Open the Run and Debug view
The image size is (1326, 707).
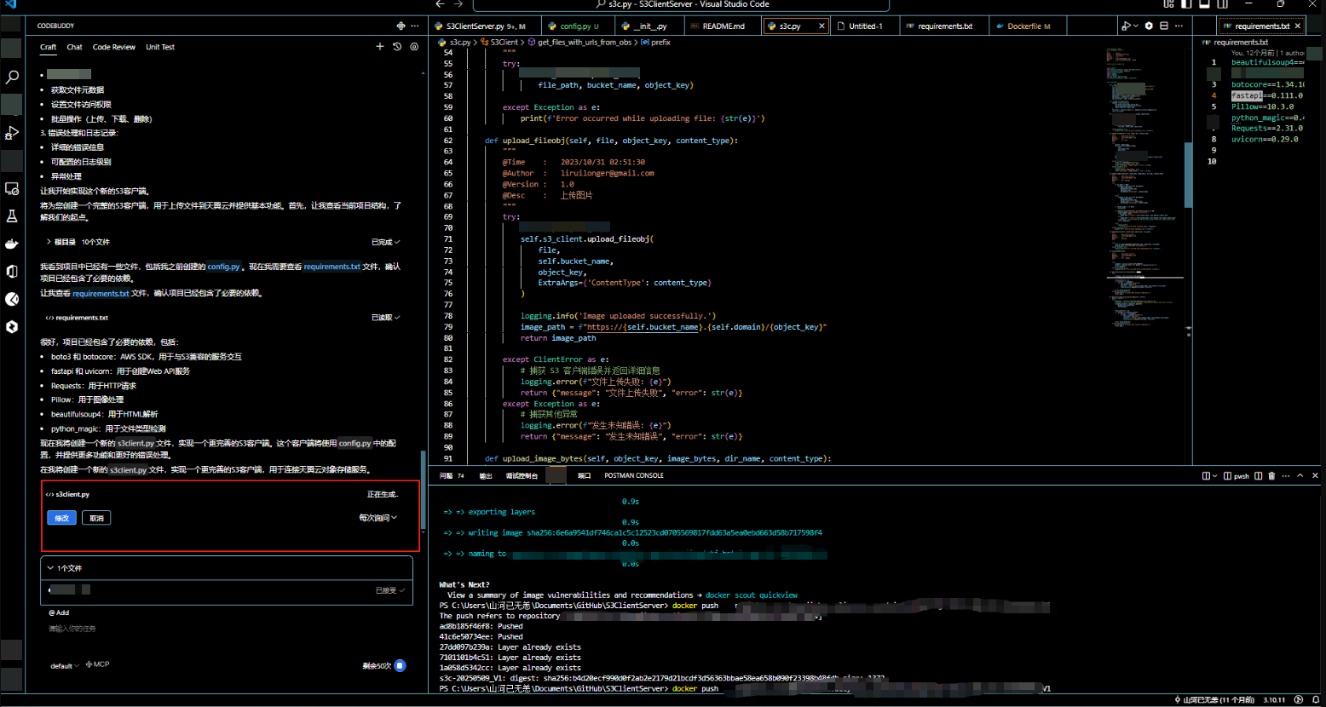(12, 132)
